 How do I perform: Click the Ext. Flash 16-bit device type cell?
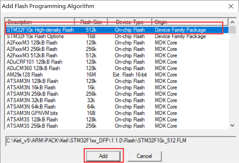(130, 75)
